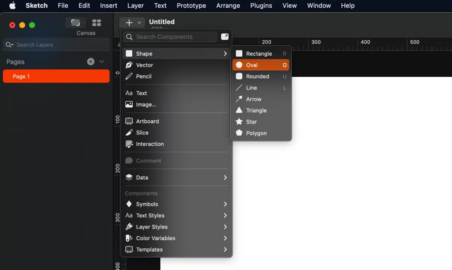Choose the Polygon shape

(256, 133)
